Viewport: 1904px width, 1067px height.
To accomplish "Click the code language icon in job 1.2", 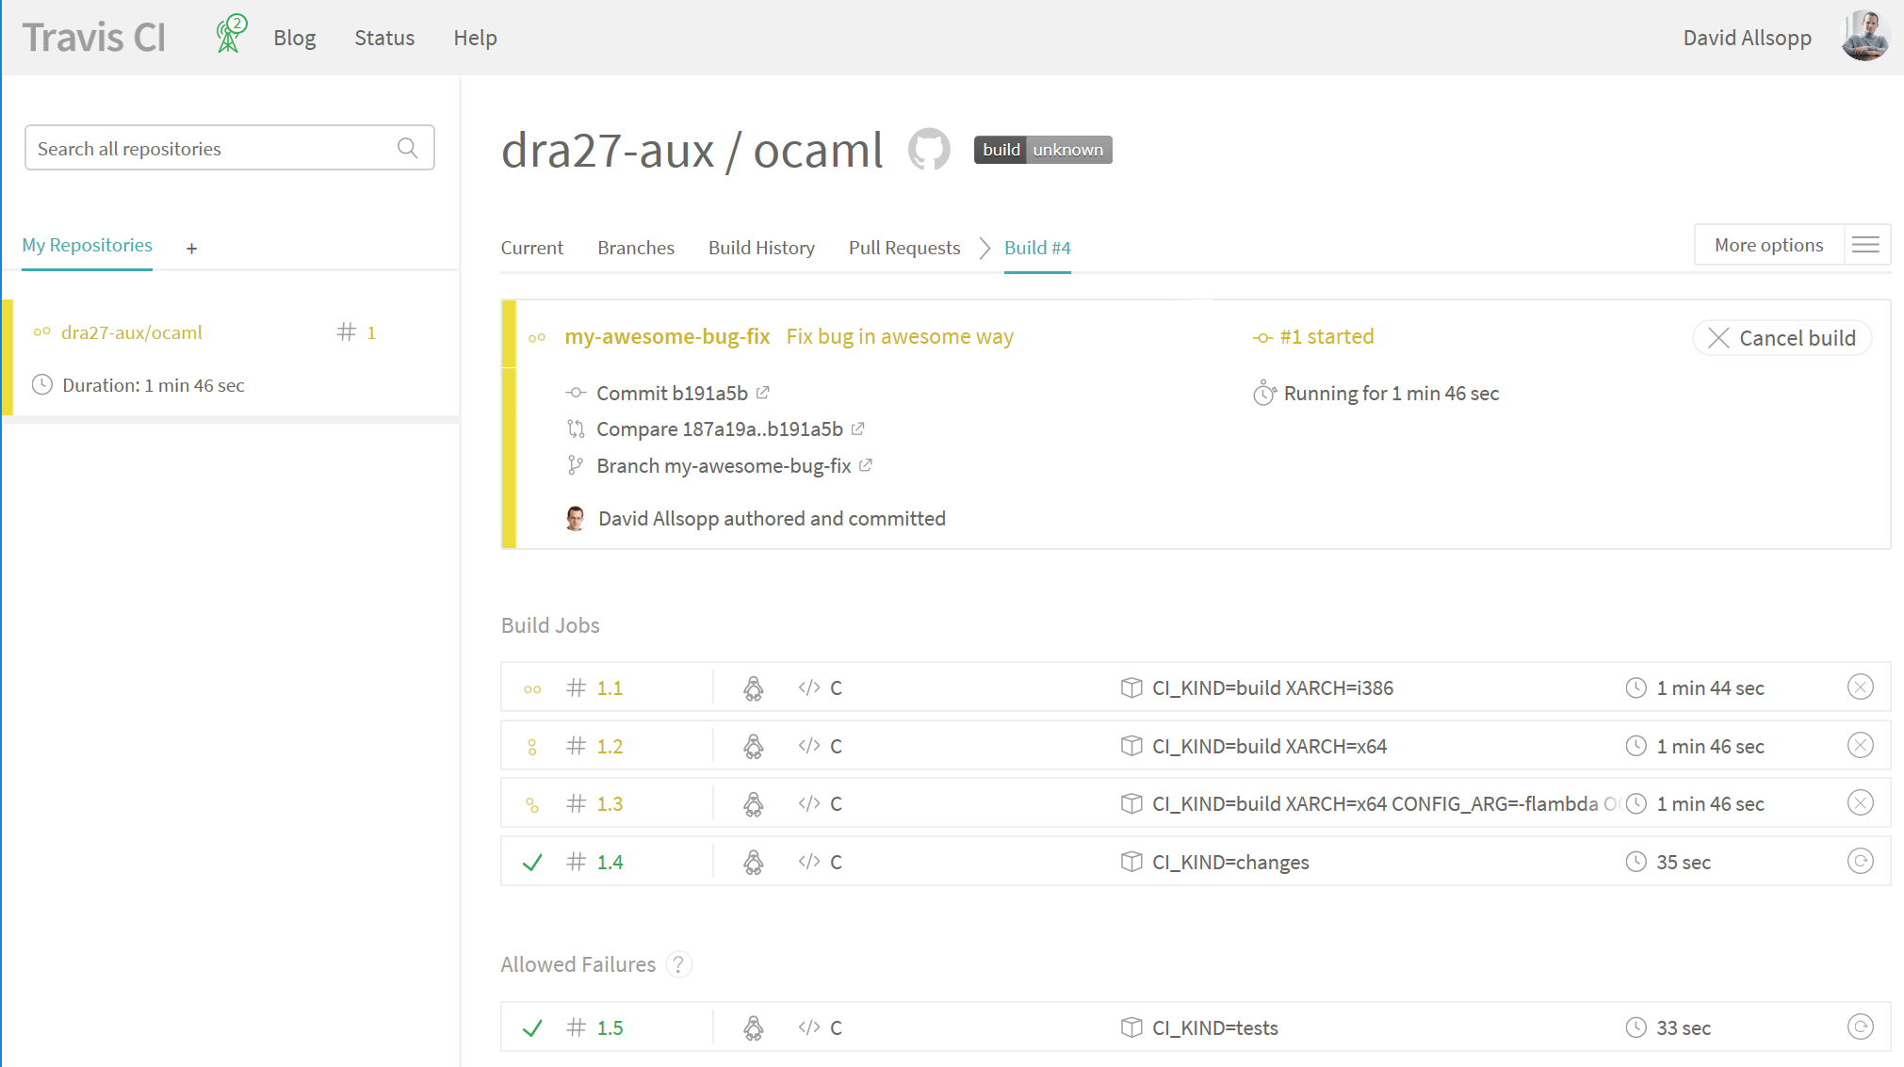I will pos(808,746).
